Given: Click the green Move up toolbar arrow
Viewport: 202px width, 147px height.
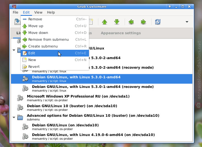Looking at the screenshot, I should coord(105,22).
